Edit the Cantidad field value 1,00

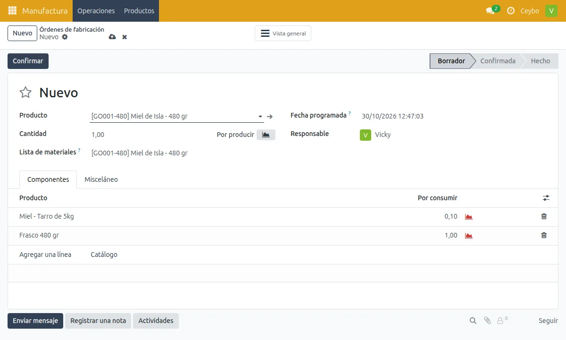151,135
